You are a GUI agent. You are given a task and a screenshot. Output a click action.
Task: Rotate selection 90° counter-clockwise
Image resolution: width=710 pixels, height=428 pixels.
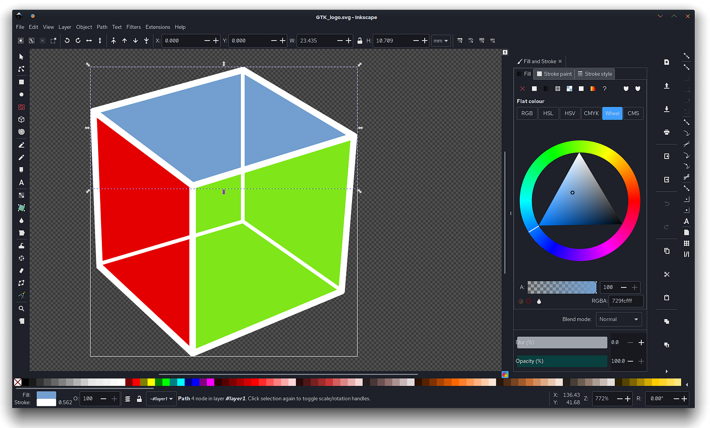click(x=67, y=41)
